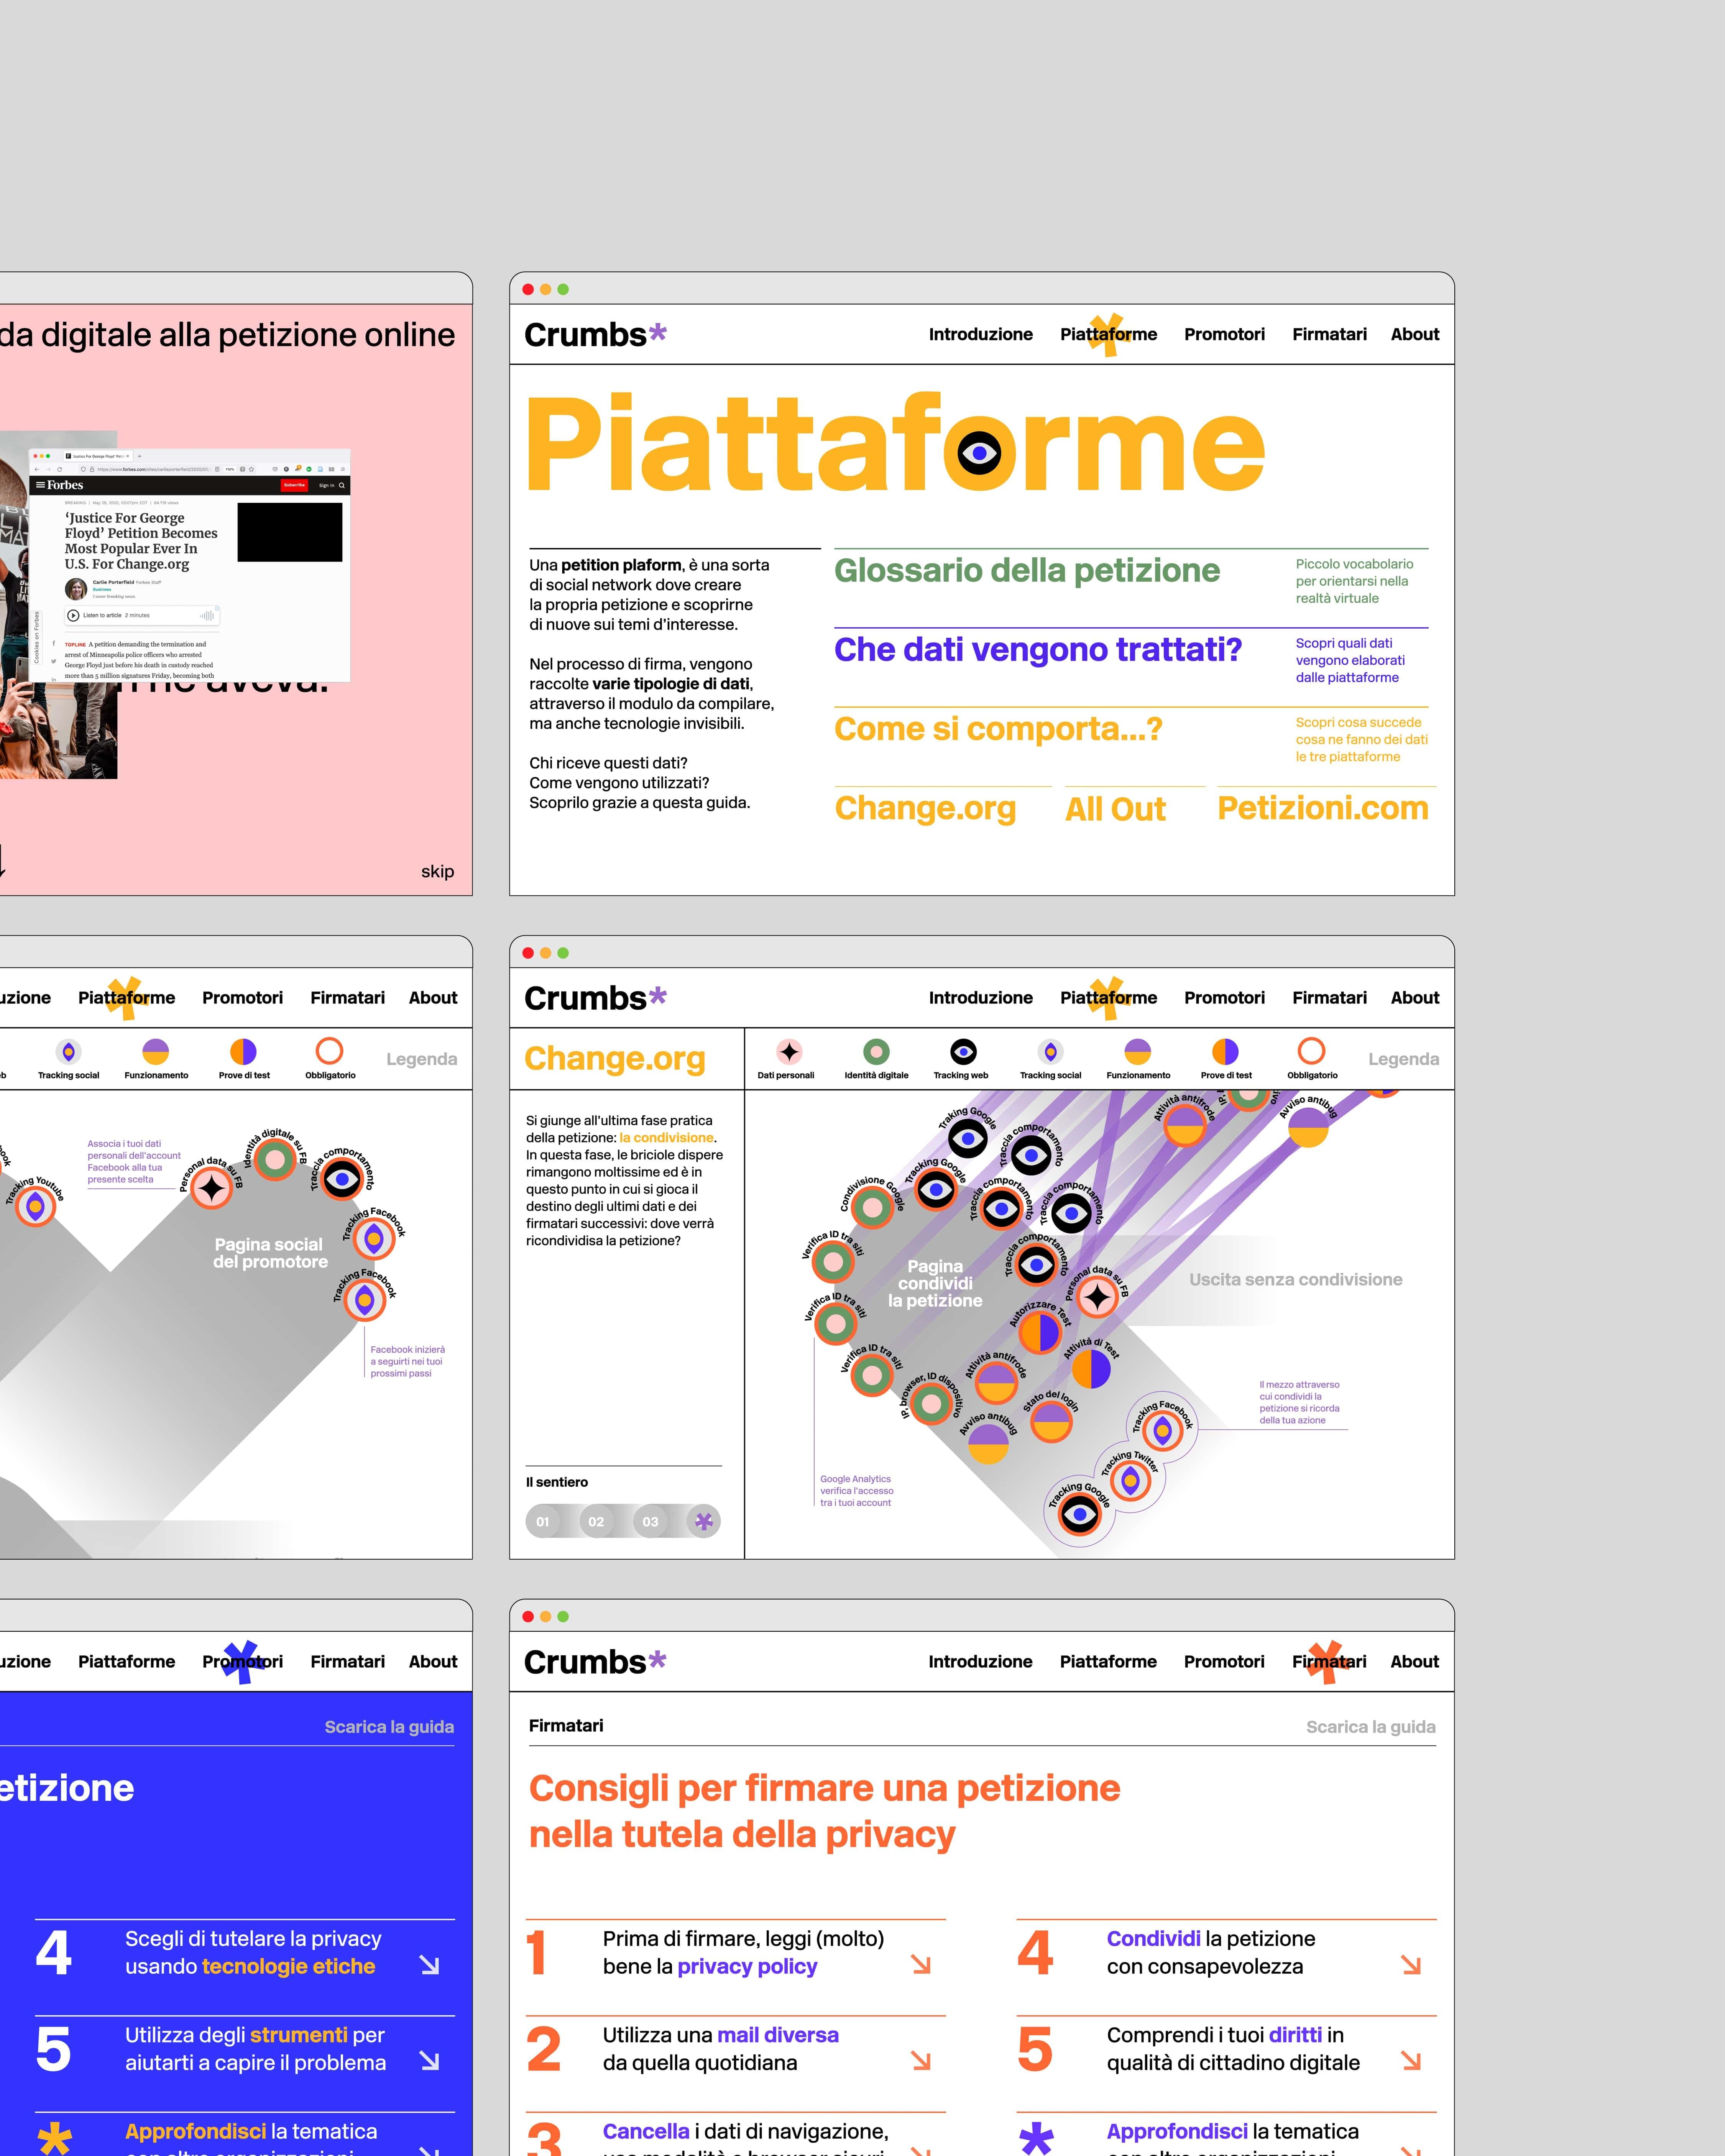1725x2156 pixels.
Task: Click arrow next to 'Utilizza una mail diversa'
Action: coord(921,2061)
